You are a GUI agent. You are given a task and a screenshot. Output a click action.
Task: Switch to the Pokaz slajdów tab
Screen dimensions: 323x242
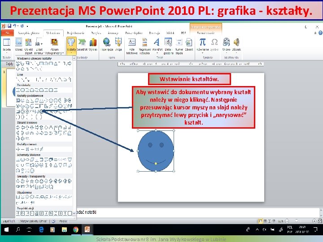point(134,33)
